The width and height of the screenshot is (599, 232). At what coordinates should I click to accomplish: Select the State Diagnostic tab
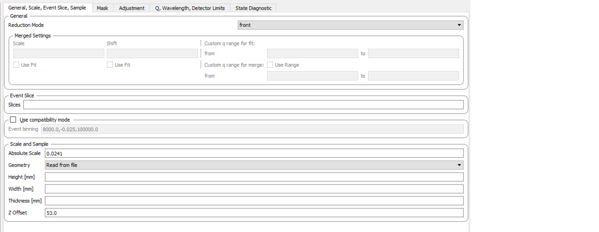253,8
